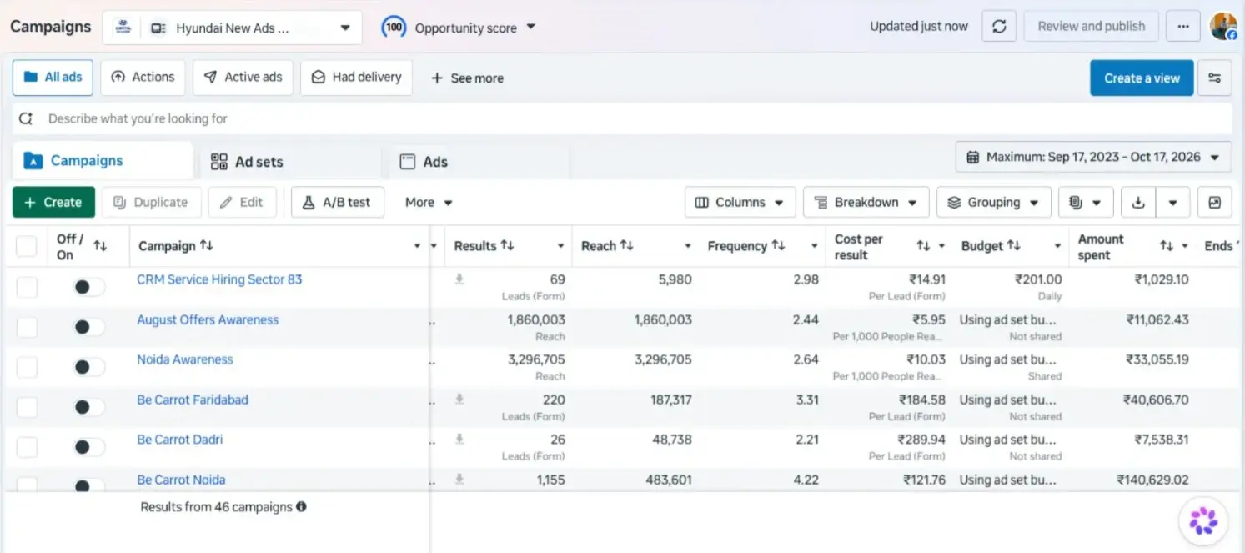Viewport: 1245px width, 553px height.
Task: Click the download icon in Be Carrot Faridabad row
Action: (459, 400)
